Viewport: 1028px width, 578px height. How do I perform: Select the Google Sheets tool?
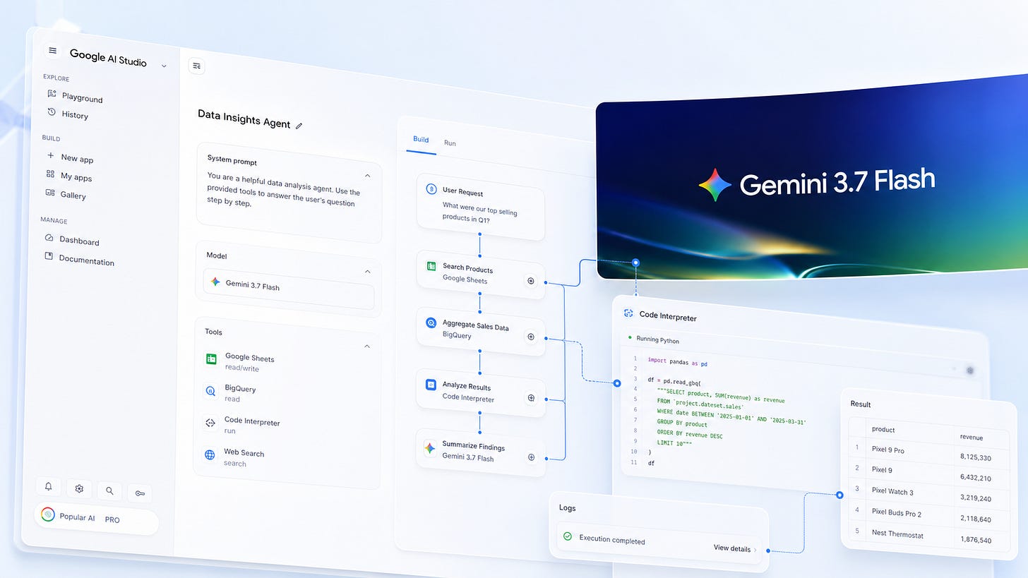pyautogui.click(x=240, y=360)
